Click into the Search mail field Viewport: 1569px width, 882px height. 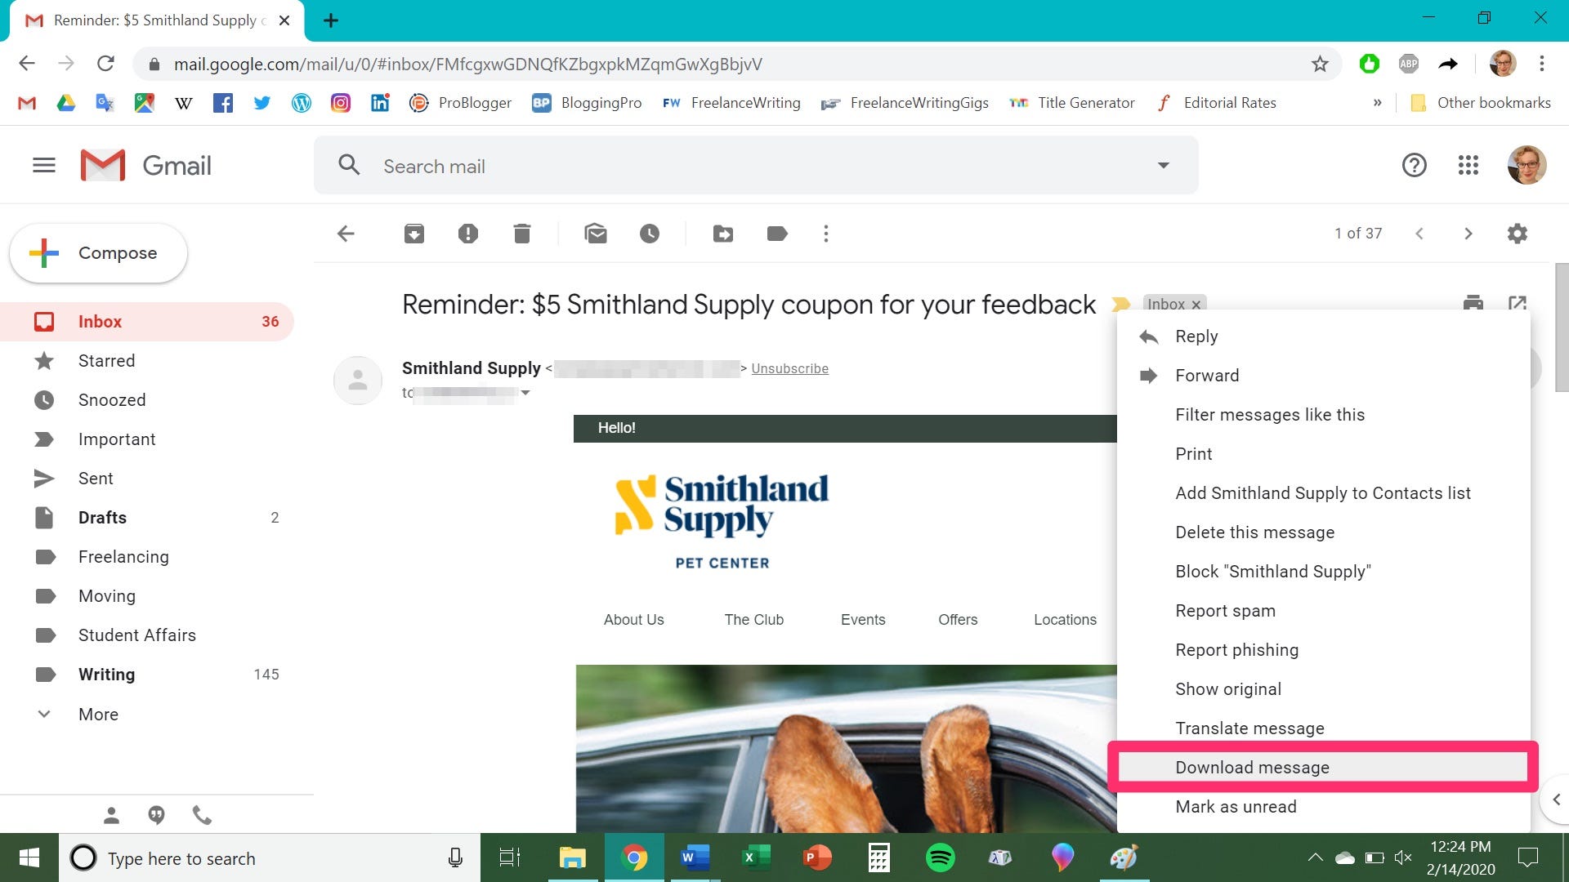point(735,166)
